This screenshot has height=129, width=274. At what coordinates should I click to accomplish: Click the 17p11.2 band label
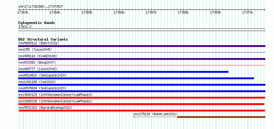tap(25, 26)
